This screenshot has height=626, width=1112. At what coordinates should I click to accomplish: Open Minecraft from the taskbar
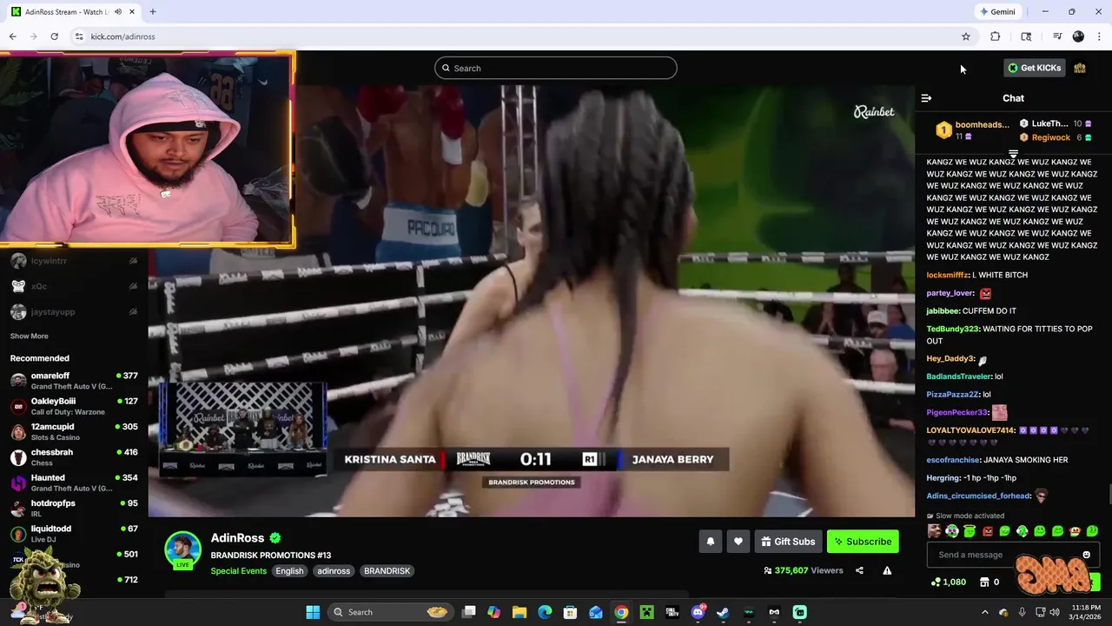(x=646, y=612)
